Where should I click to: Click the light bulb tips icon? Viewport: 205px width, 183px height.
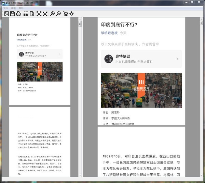(x=71, y=14)
